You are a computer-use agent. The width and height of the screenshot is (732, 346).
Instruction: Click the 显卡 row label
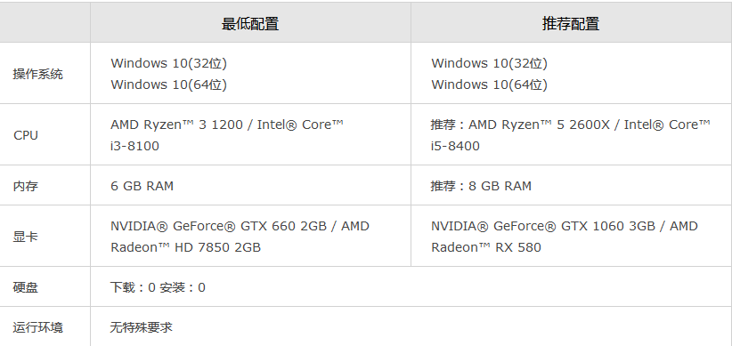(26, 237)
